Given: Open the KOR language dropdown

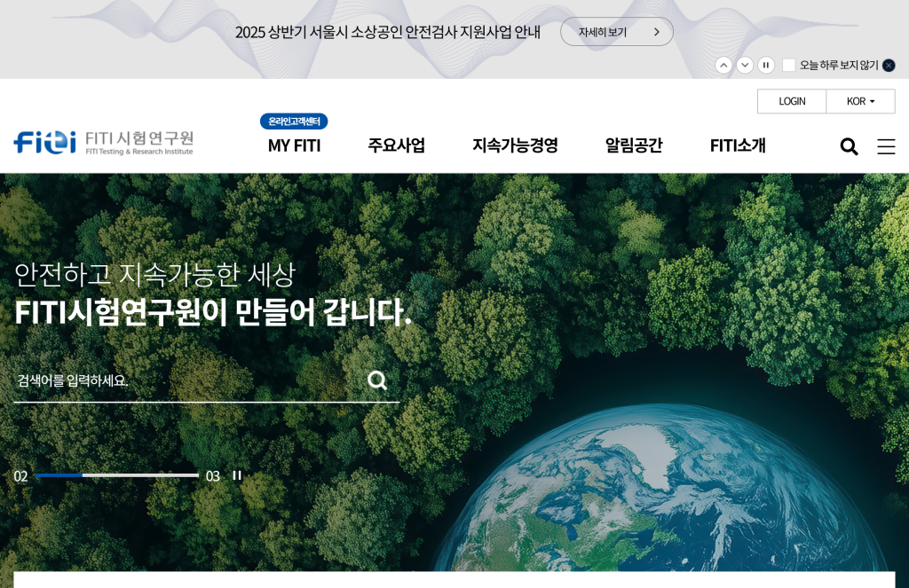Looking at the screenshot, I should coord(860,101).
